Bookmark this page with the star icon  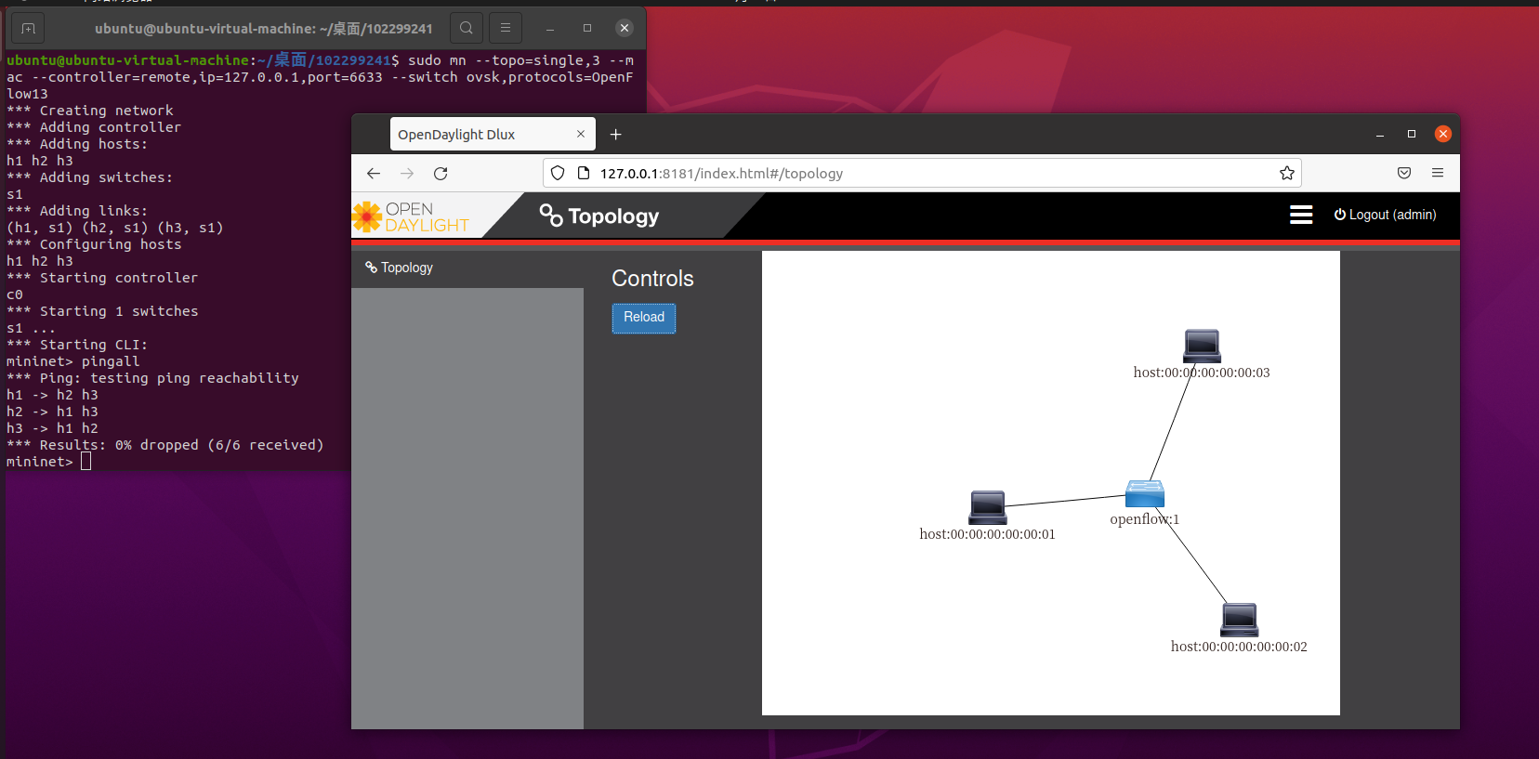[1287, 173]
